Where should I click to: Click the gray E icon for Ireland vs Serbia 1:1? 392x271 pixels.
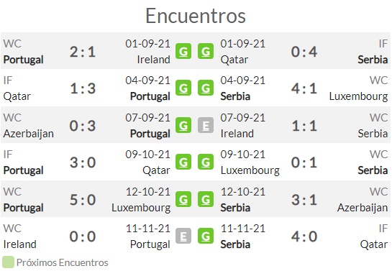(x=206, y=125)
